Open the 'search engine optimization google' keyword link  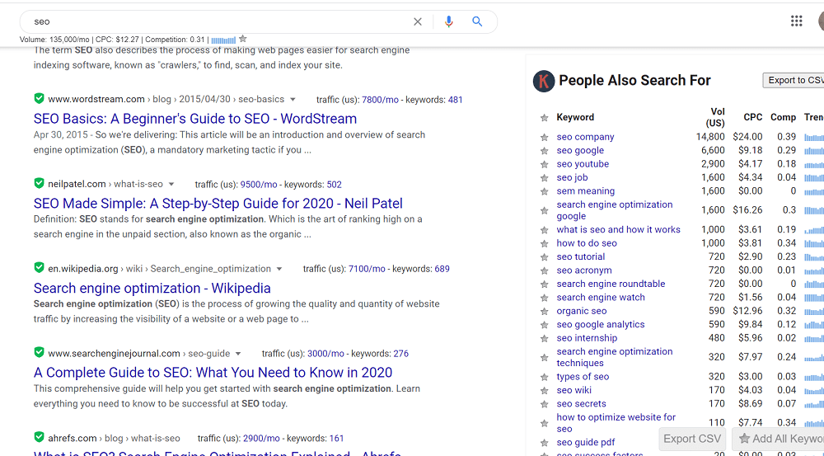[615, 209]
